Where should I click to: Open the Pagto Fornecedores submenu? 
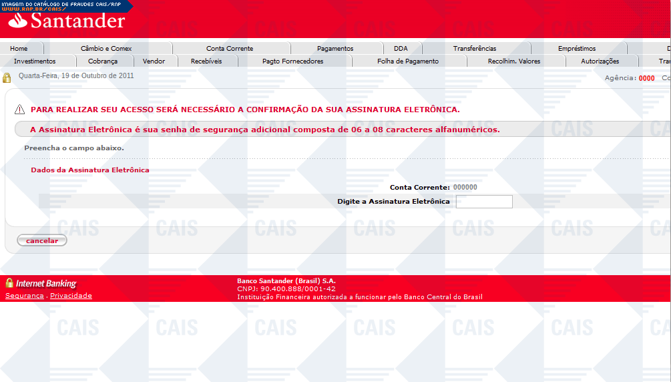pyautogui.click(x=292, y=61)
